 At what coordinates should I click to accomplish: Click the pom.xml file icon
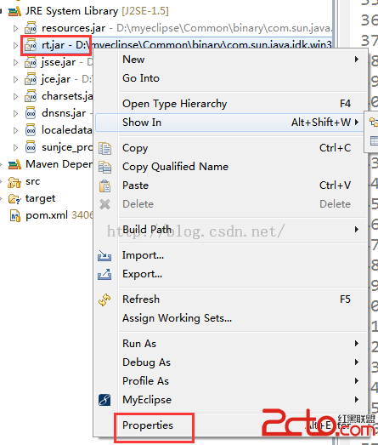point(15,215)
